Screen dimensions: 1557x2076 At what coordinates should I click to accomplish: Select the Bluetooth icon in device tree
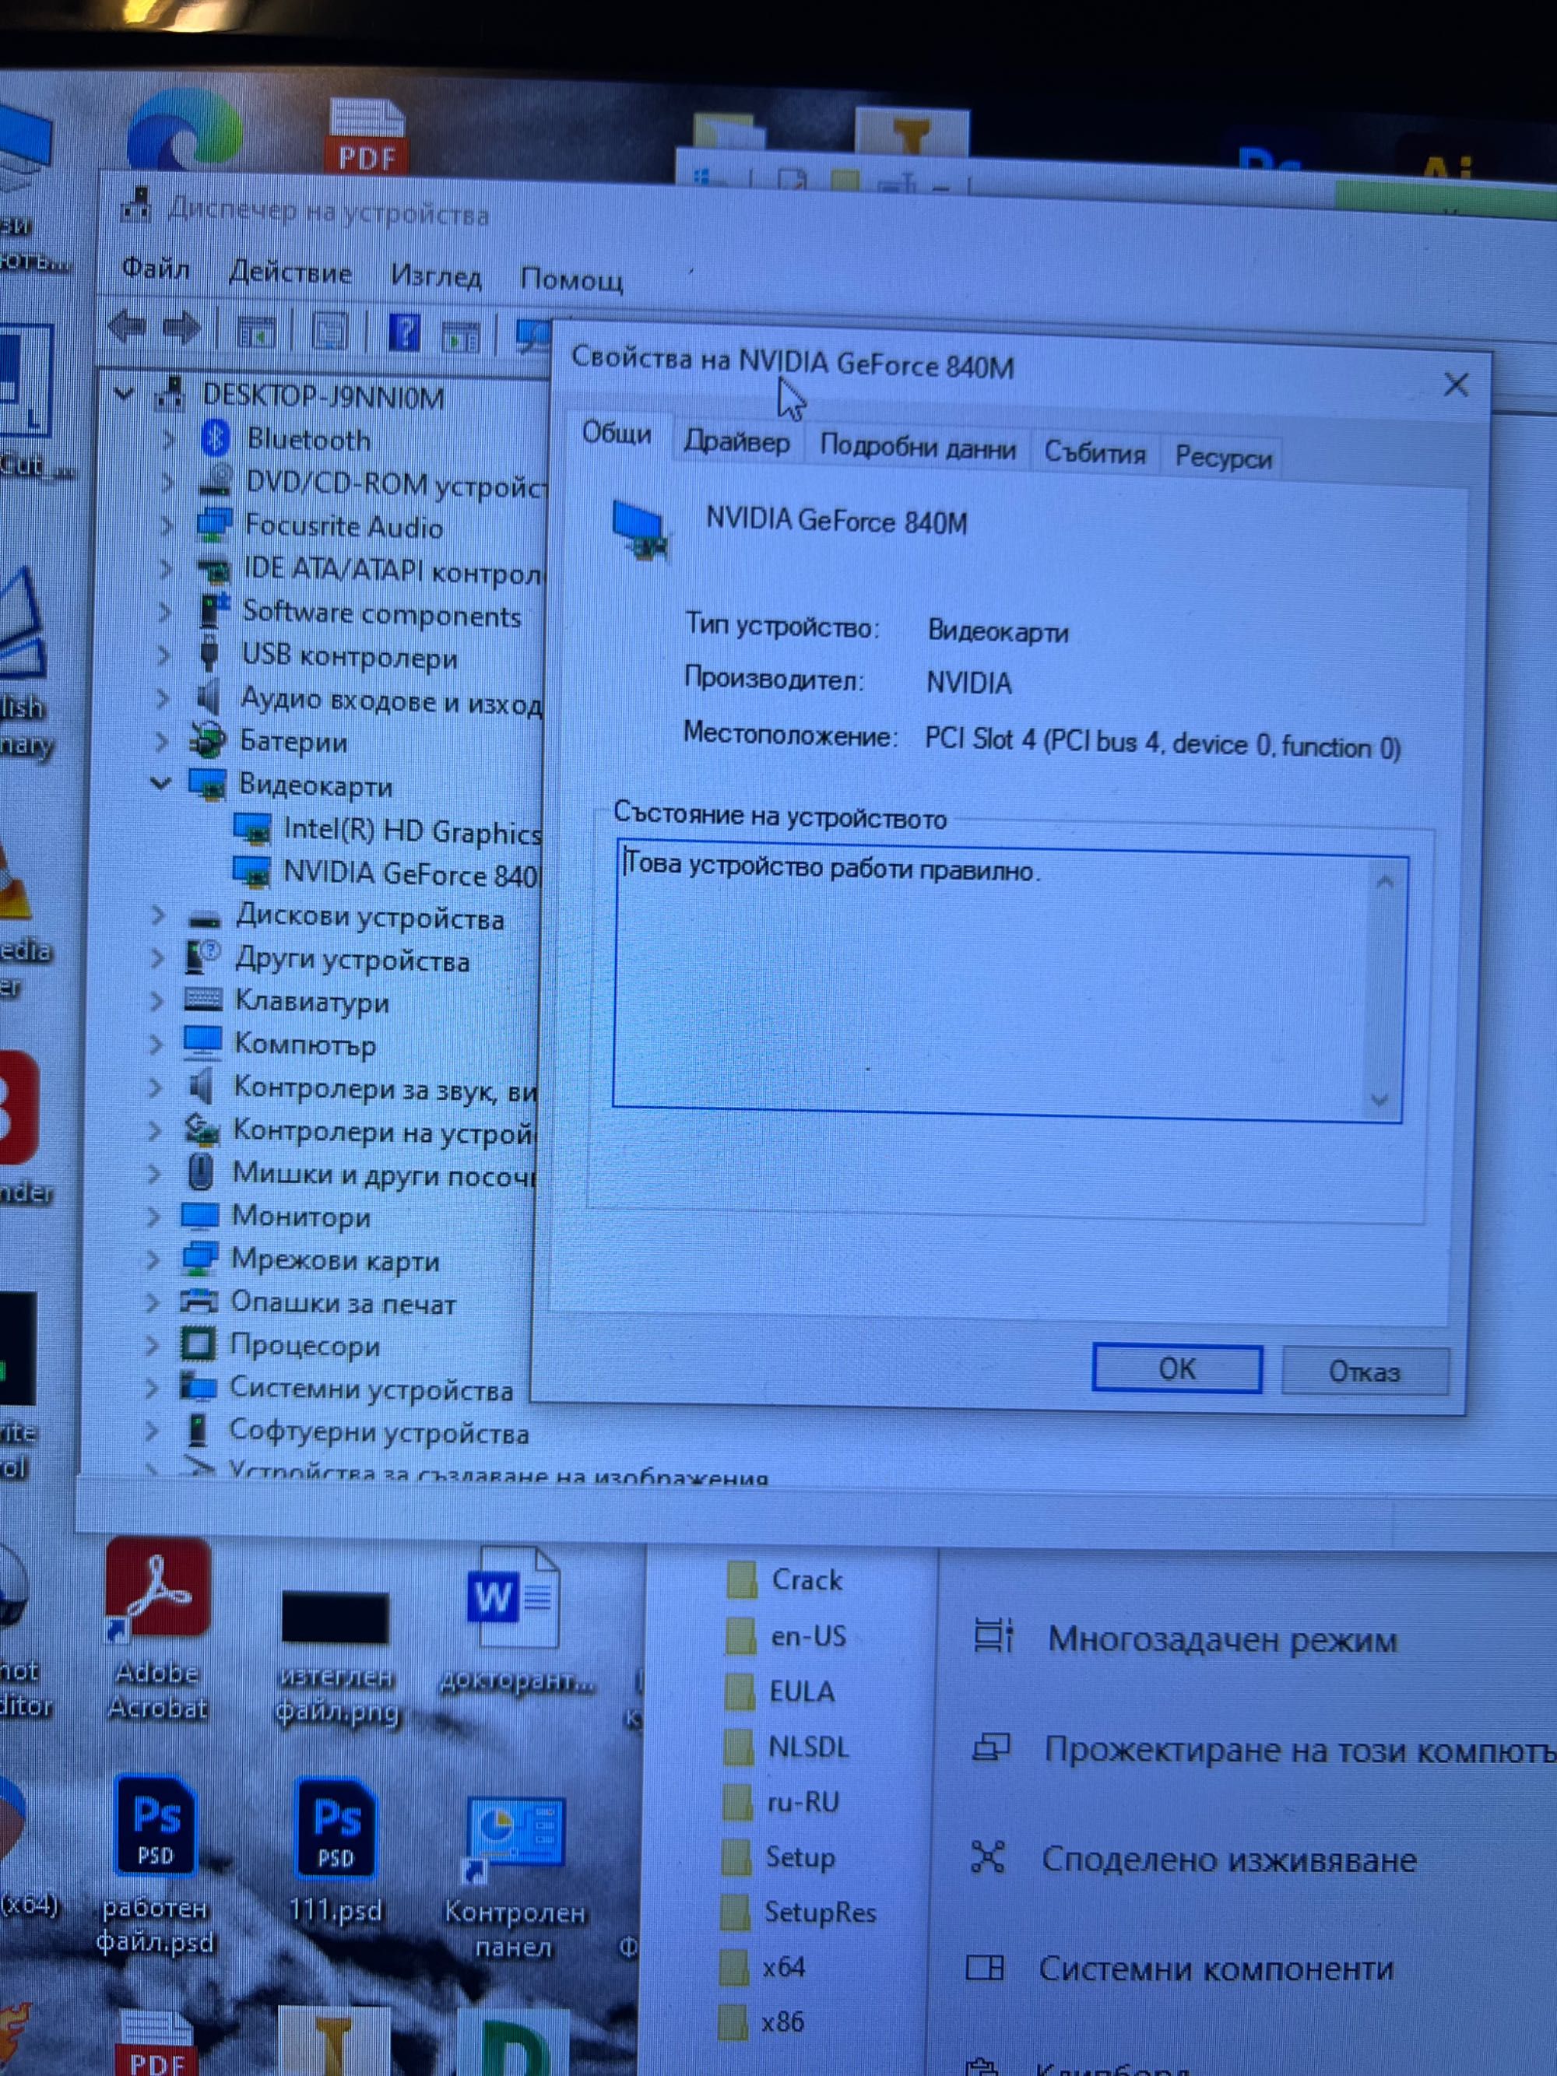pos(216,437)
